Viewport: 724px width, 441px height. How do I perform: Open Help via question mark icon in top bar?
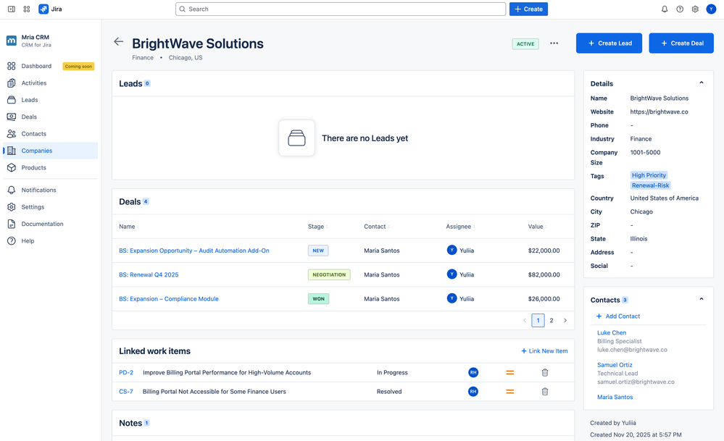coord(678,9)
